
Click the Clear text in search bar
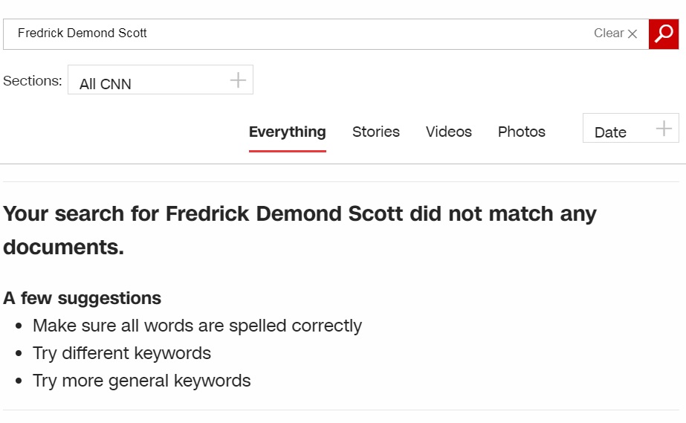(609, 33)
